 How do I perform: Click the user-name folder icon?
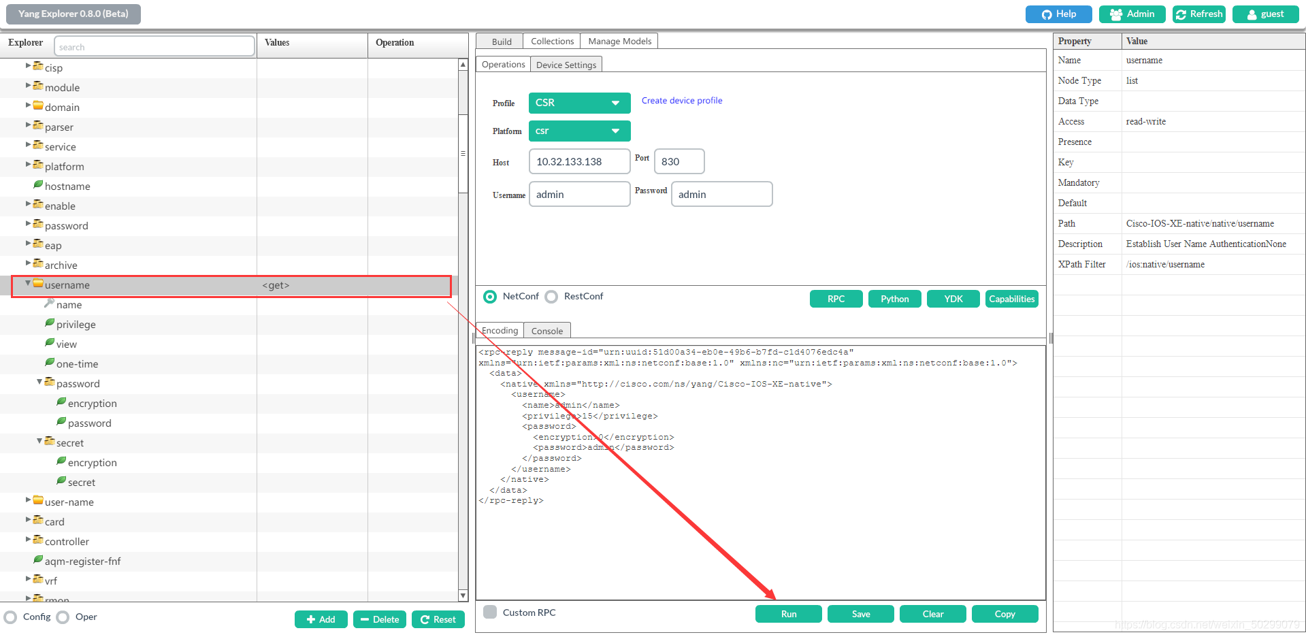[x=38, y=500]
